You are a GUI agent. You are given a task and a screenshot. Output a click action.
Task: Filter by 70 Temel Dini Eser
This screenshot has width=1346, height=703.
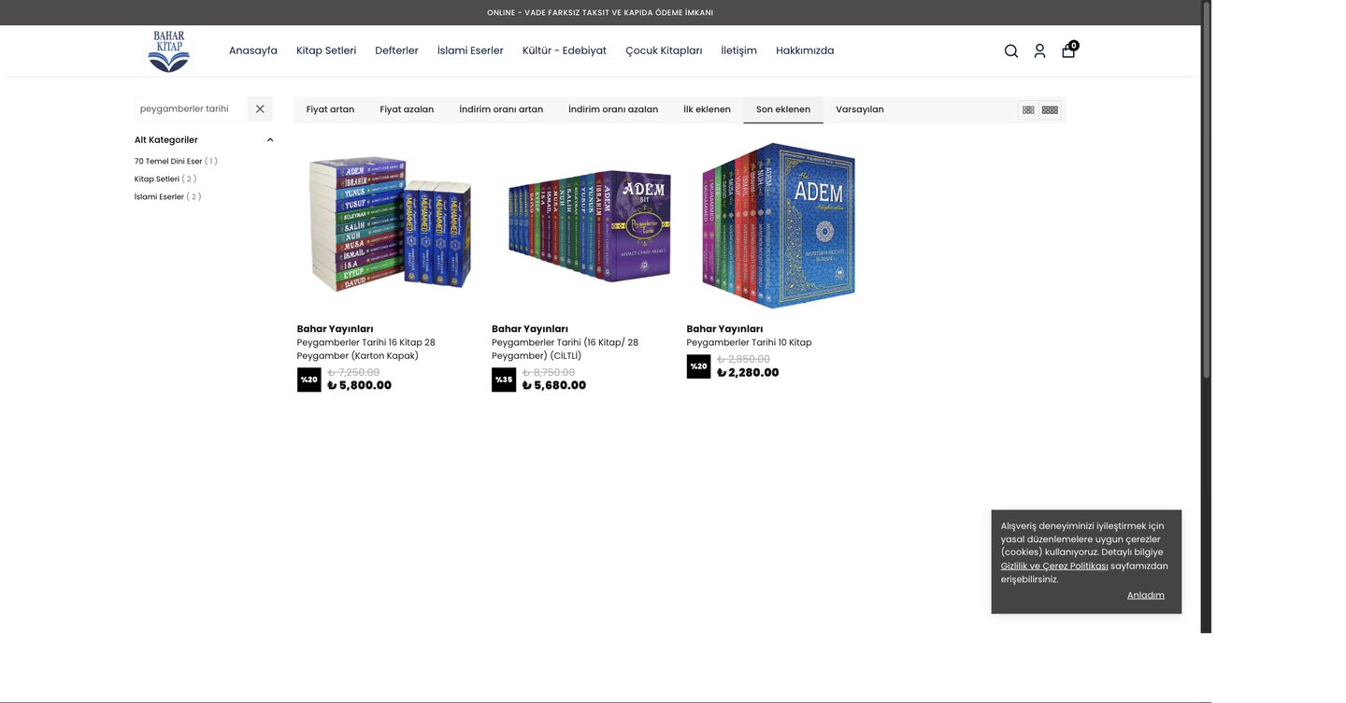176,161
